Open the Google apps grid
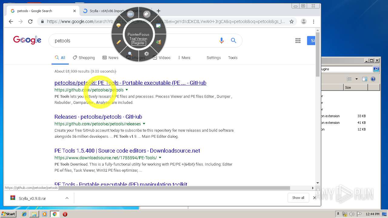The width and height of the screenshot is (388, 218). (298, 41)
